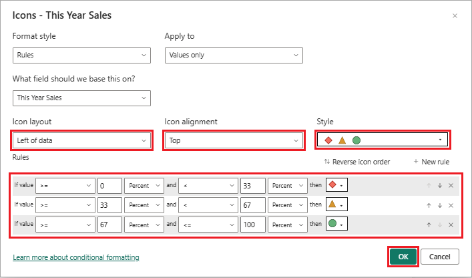Delete the third rule with its X icon

[x=451, y=223]
